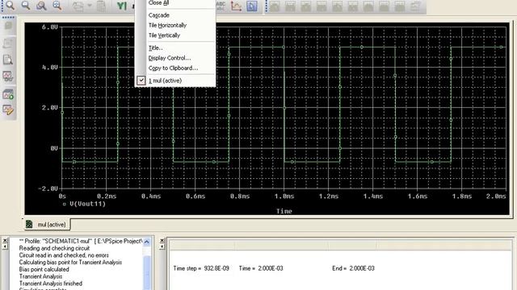Image resolution: width=517 pixels, height=290 pixels.
Task: Click the V(Vout11) trace legend label
Action: click(x=87, y=204)
